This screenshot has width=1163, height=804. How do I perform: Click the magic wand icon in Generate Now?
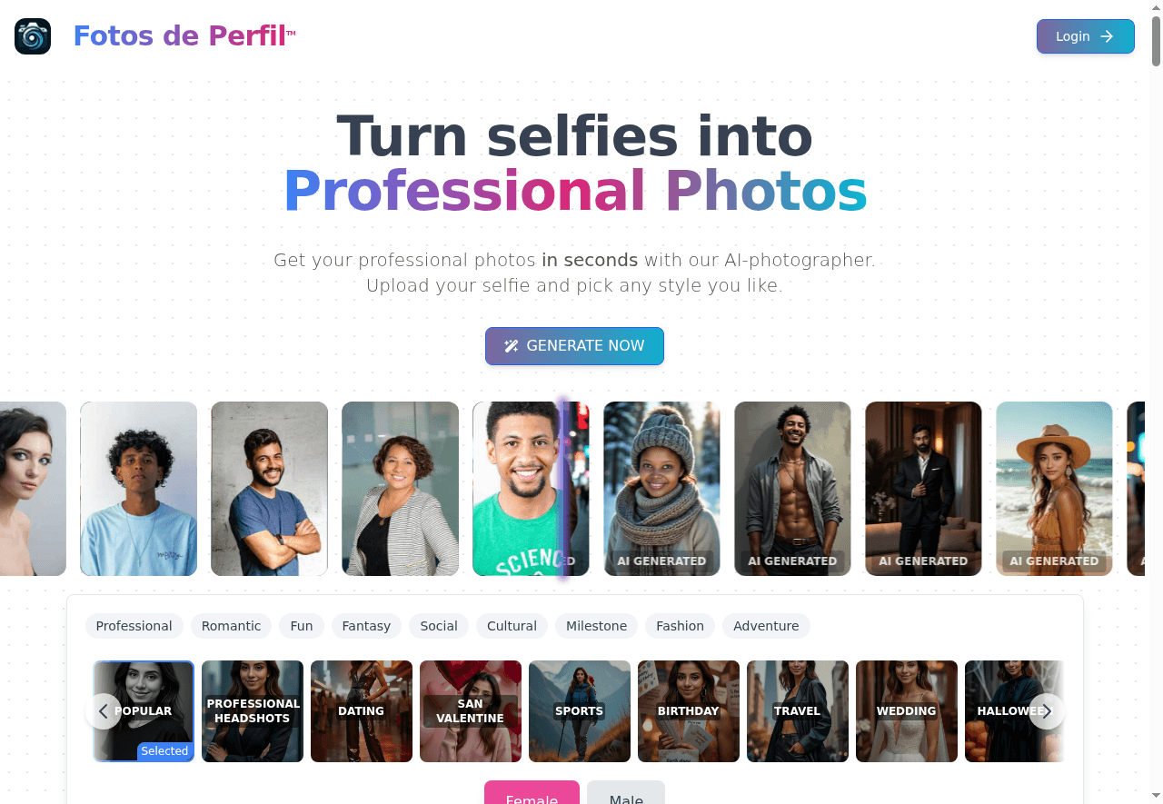[511, 346]
